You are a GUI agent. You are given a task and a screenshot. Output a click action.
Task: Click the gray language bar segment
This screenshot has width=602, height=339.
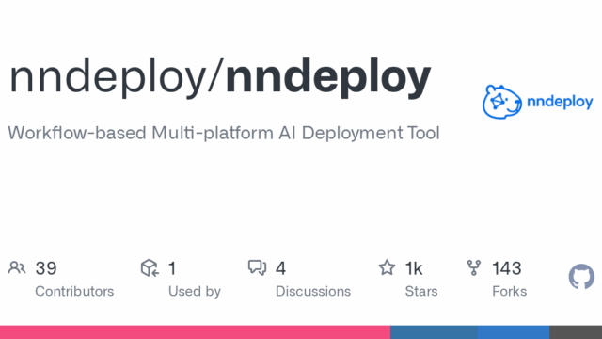[x=576, y=332]
